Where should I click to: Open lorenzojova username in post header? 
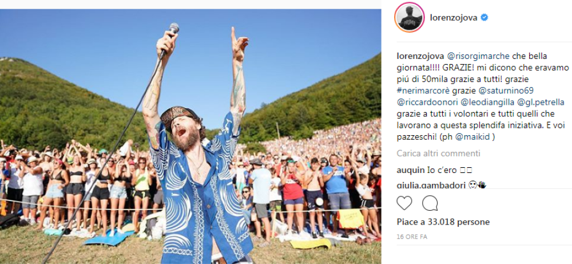pos(454,18)
